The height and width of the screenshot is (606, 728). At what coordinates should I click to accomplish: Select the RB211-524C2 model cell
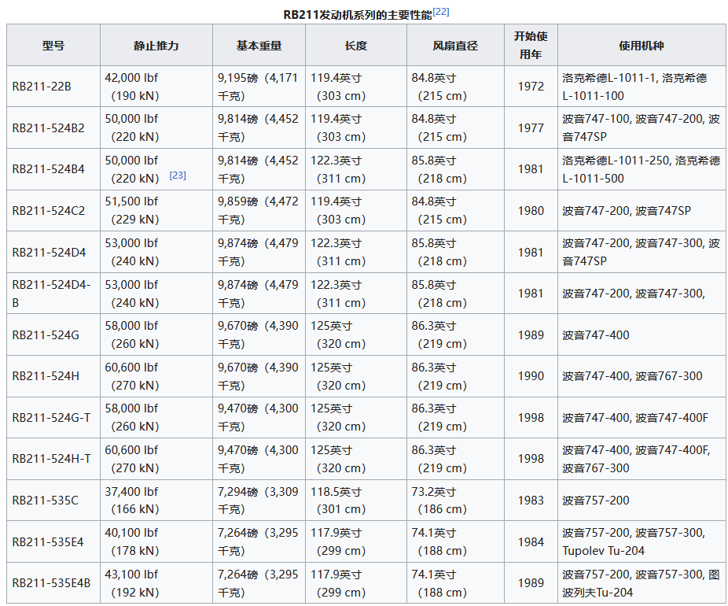pos(53,210)
